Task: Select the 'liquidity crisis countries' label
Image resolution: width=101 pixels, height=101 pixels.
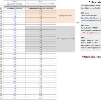Action: click(x=66, y=16)
